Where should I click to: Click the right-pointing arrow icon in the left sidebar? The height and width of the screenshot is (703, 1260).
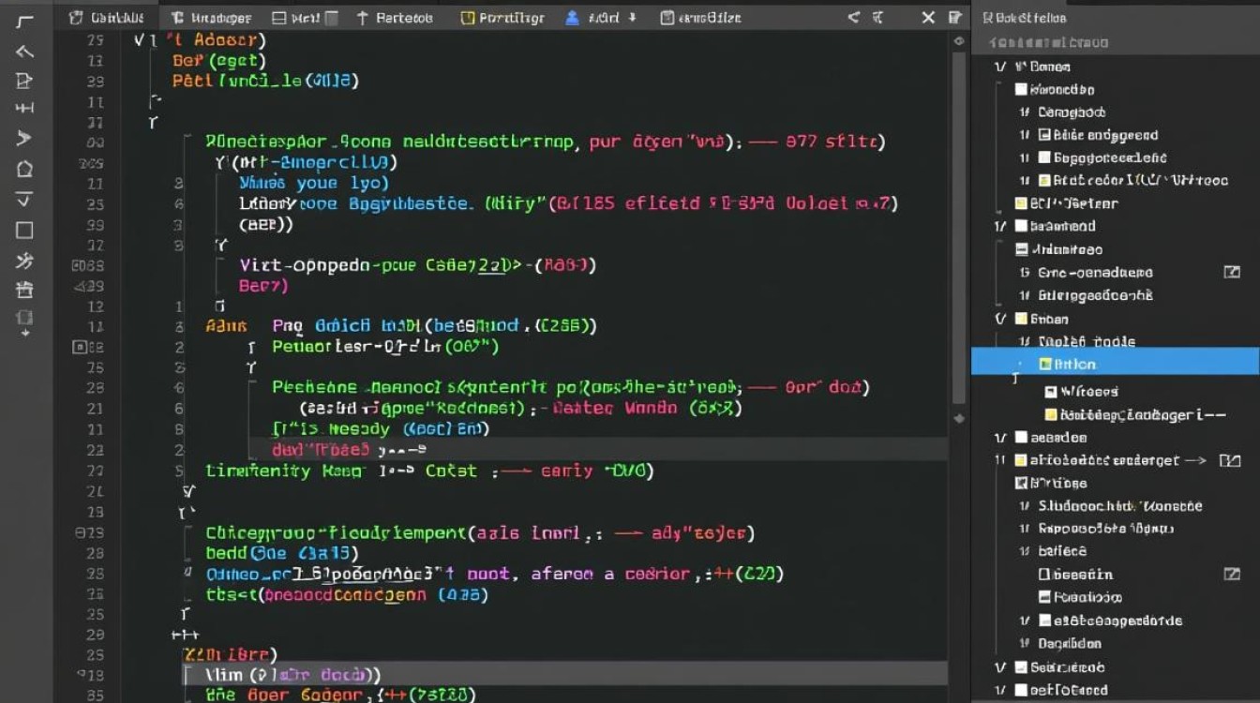point(24,139)
